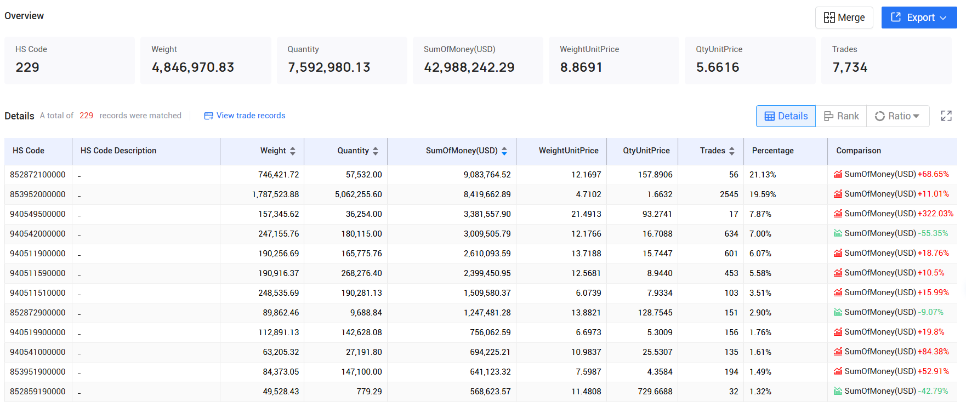The width and height of the screenshot is (966, 402).
Task: Open the Export dropdown
Action: click(919, 18)
